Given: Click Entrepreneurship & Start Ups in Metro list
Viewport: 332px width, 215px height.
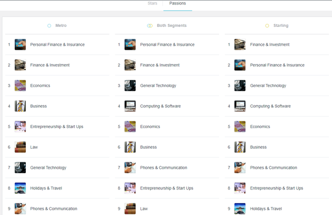Looking at the screenshot, I should (57, 126).
